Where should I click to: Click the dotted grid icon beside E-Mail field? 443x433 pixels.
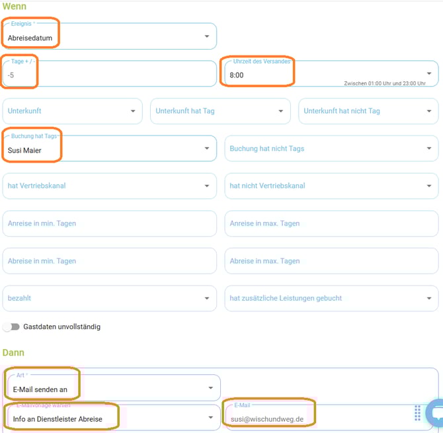[417, 413]
